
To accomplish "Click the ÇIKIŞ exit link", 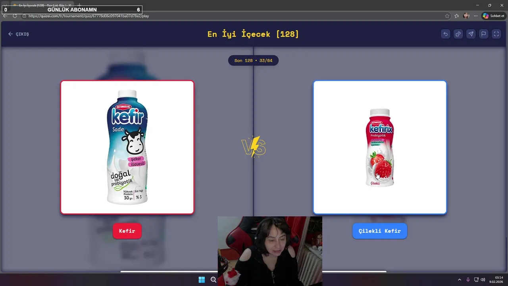I will point(19,34).
